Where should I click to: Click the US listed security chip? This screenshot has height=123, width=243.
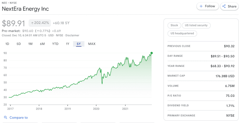(x=196, y=25)
